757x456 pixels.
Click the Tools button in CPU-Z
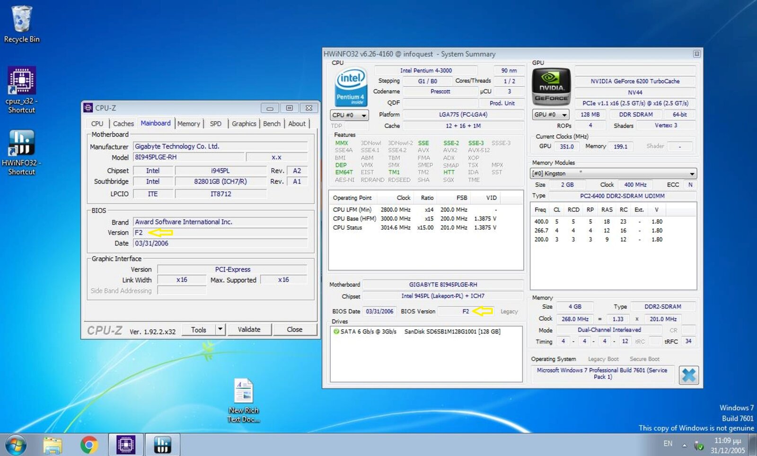coord(199,330)
